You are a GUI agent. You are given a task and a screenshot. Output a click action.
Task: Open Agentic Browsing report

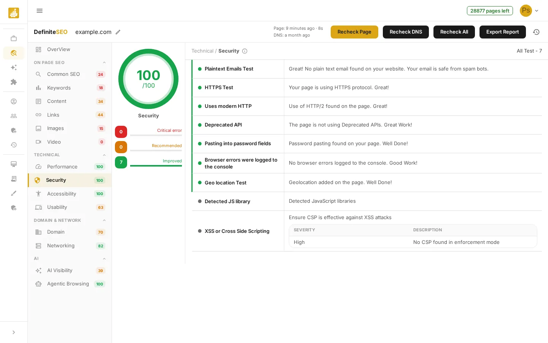(x=70, y=284)
